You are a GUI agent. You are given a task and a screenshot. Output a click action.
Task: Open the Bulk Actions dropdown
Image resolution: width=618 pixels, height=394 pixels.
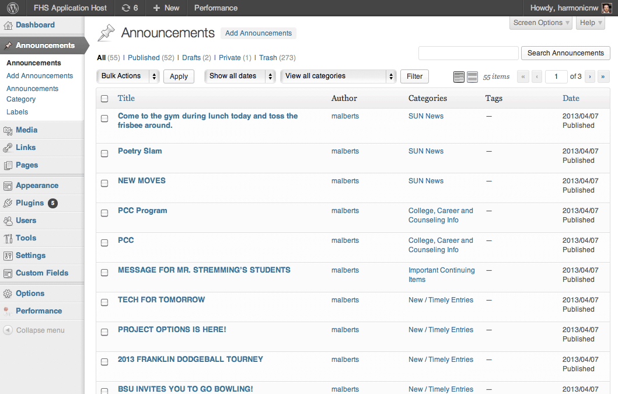tap(128, 76)
